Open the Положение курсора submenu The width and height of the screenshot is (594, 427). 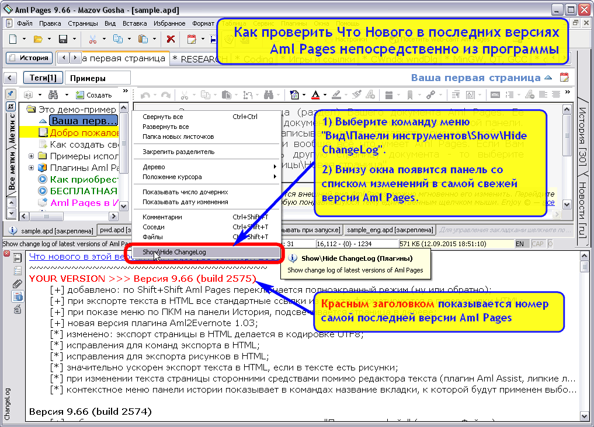[206, 177]
